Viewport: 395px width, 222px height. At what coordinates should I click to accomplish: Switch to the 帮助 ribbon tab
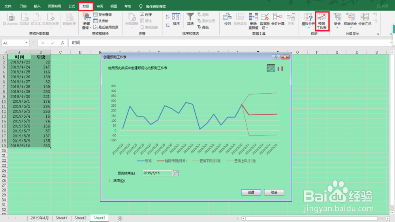point(128,6)
